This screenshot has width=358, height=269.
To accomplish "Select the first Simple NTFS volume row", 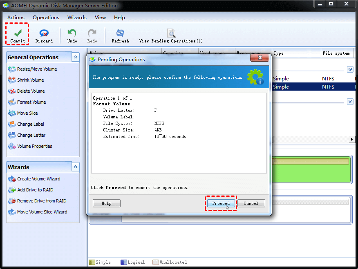I will (x=314, y=79).
